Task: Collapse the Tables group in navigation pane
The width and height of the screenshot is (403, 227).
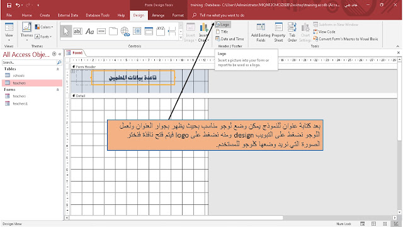Action: [x=57, y=69]
